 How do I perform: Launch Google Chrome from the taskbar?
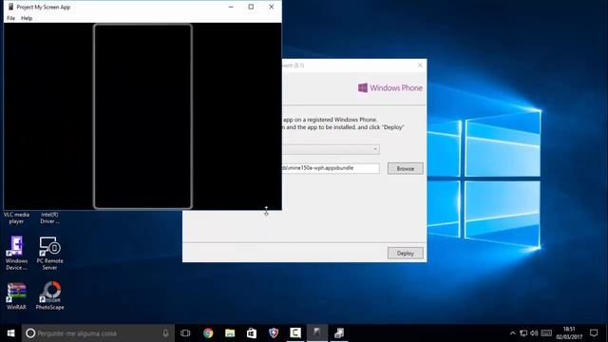208,333
